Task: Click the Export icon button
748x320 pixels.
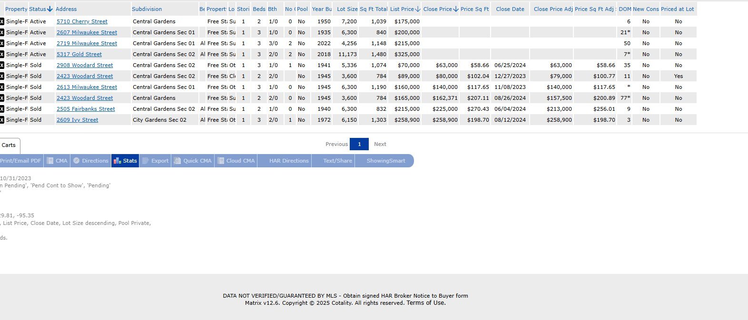Action: [155, 161]
